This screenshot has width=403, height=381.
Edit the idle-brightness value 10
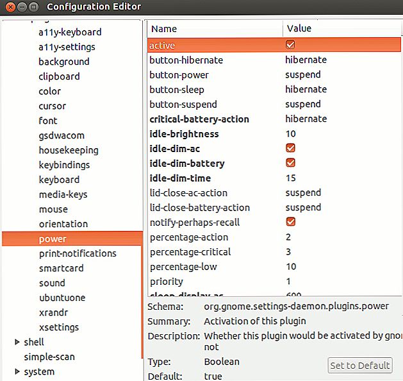[291, 134]
